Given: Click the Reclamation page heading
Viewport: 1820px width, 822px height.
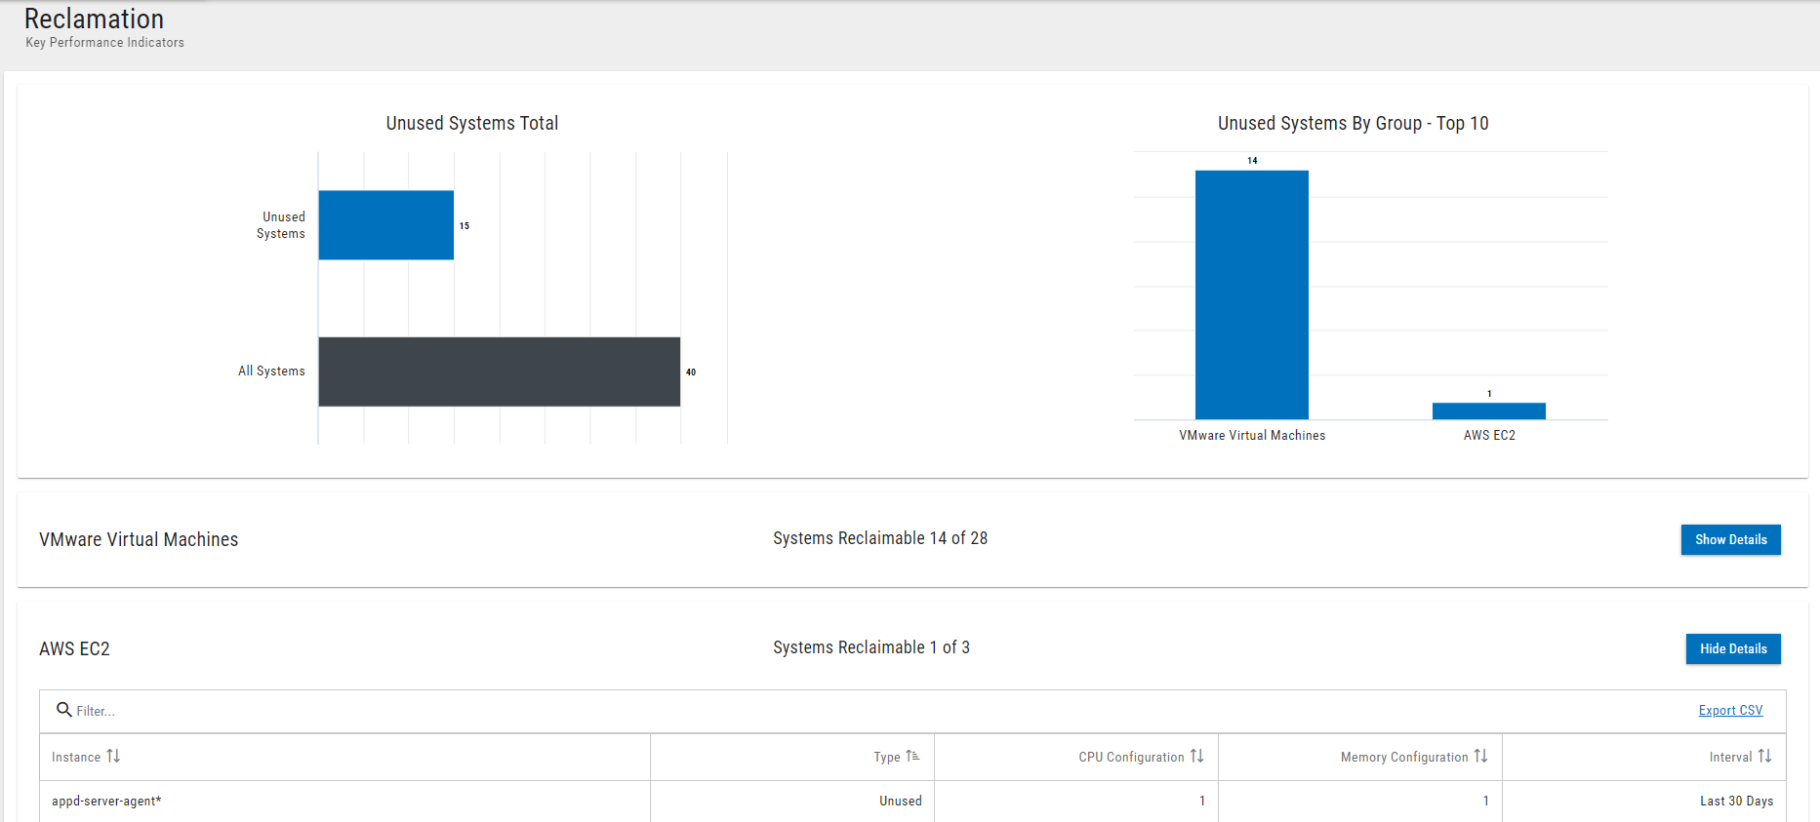Looking at the screenshot, I should coord(94,19).
